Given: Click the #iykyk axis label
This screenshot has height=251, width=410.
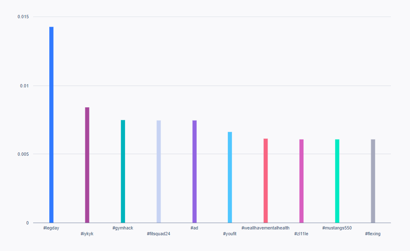Looking at the screenshot, I should pyautogui.click(x=87, y=234).
